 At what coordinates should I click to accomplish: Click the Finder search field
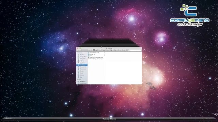[135, 50]
